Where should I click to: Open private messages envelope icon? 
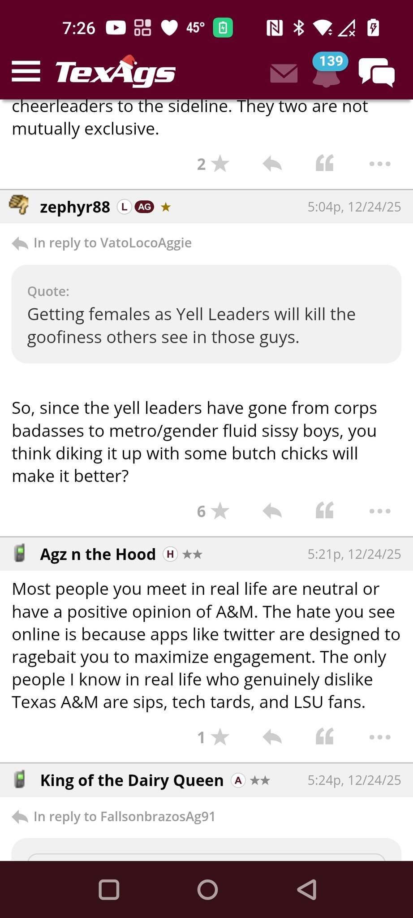(x=284, y=73)
